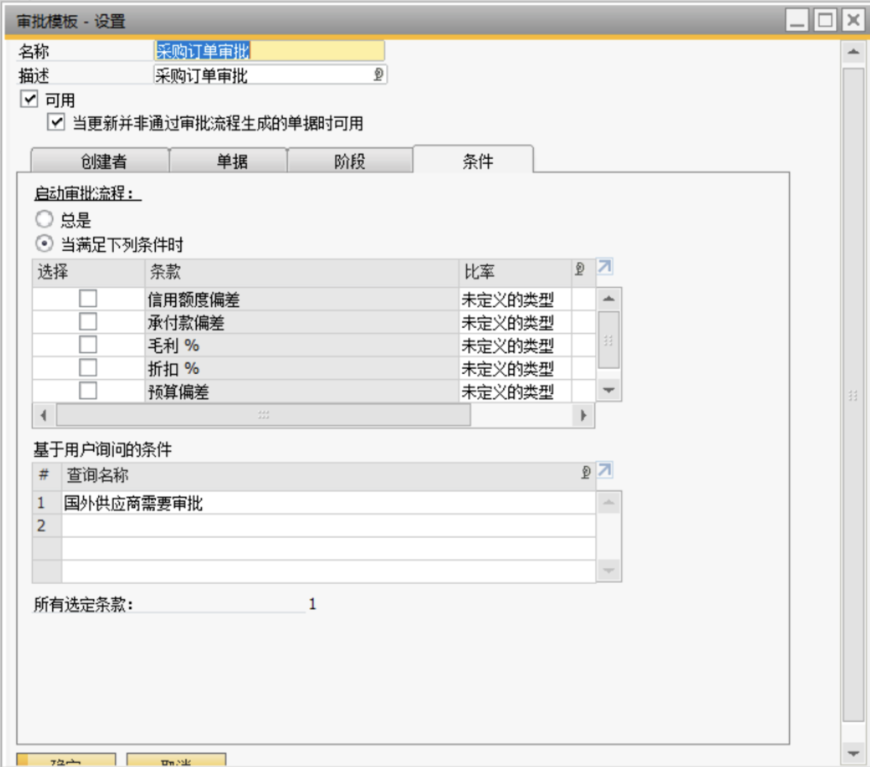The image size is (870, 767).
Task: Click the lamp icon in 查询名称 header
Action: [586, 473]
